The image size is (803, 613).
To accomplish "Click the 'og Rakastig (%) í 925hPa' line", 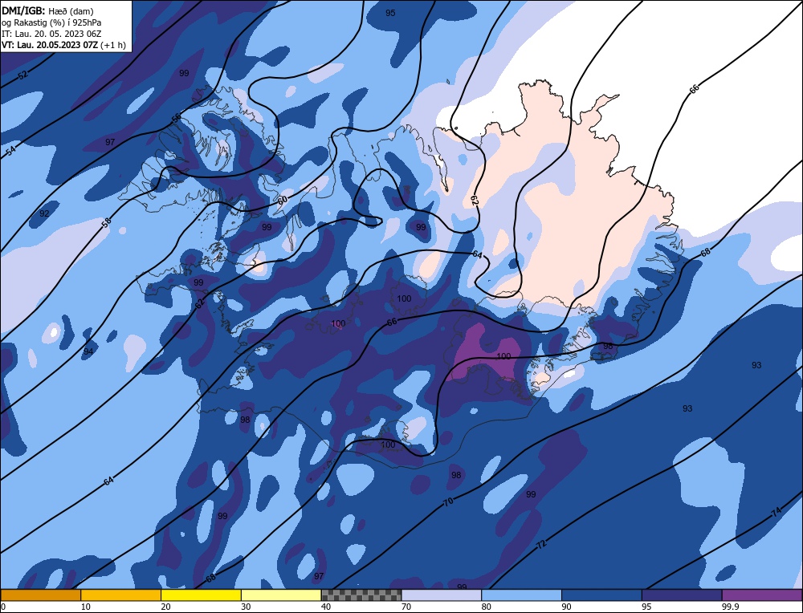I will click(x=51, y=22).
